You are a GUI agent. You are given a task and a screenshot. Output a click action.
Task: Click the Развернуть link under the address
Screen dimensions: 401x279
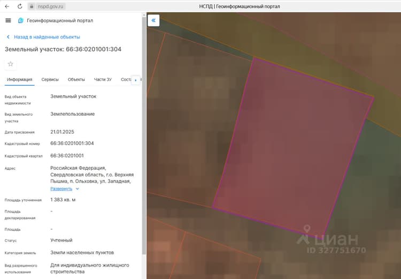(61, 189)
